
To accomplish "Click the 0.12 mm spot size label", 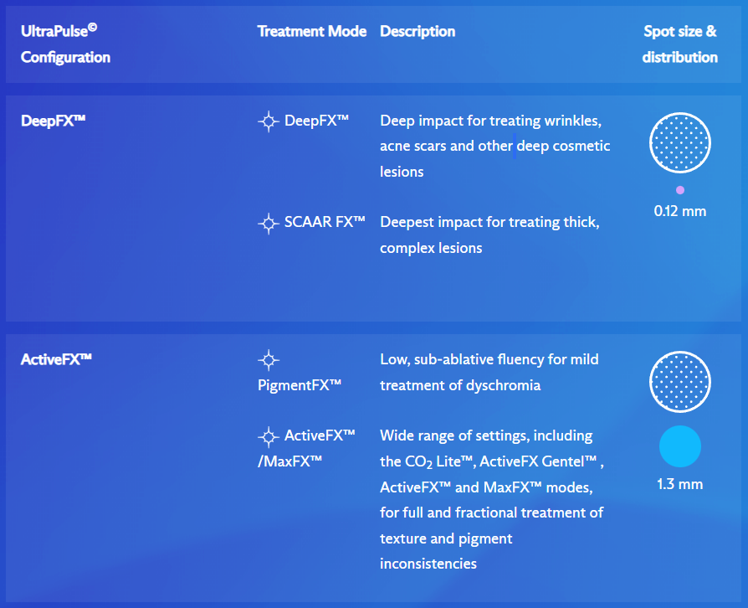I will pyautogui.click(x=679, y=211).
